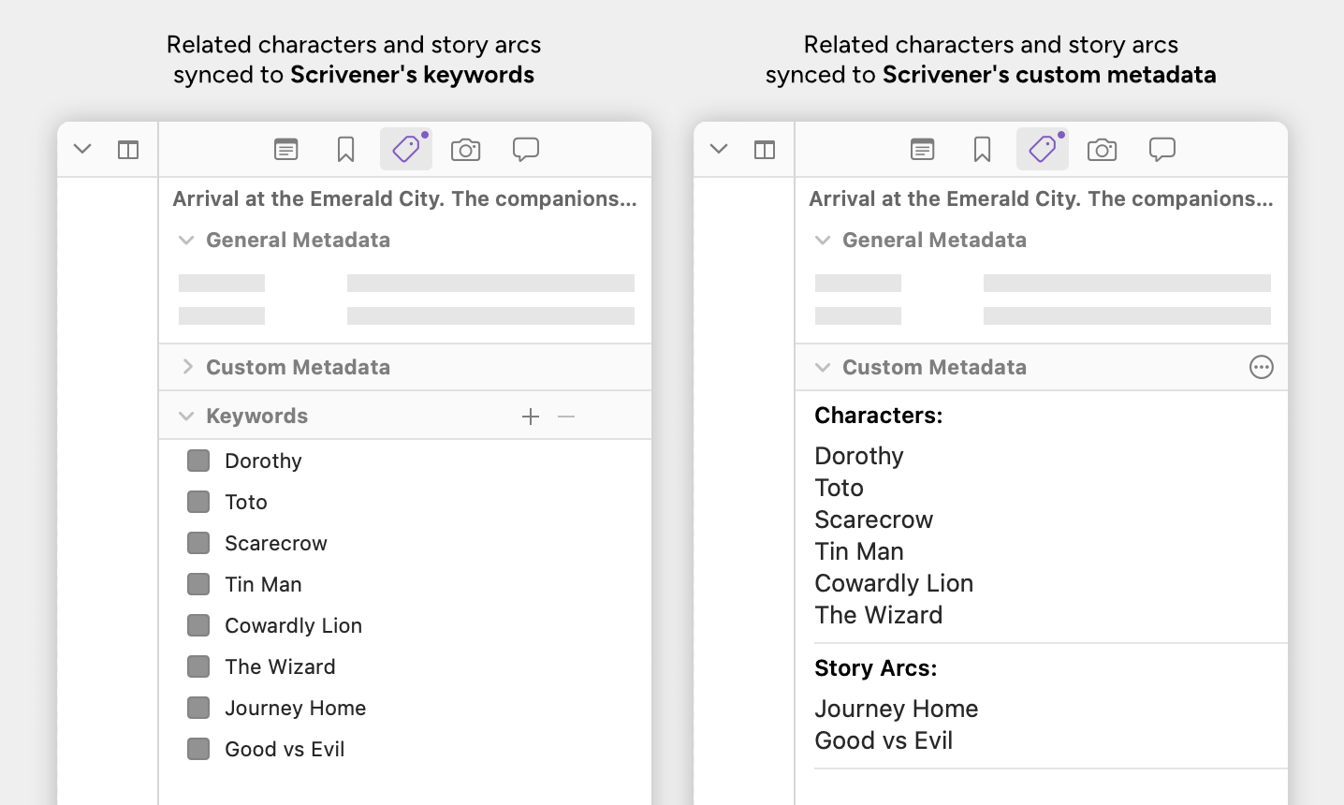Click the Good vs Evil keyword color chip
The width and height of the screenshot is (1344, 805).
198,749
